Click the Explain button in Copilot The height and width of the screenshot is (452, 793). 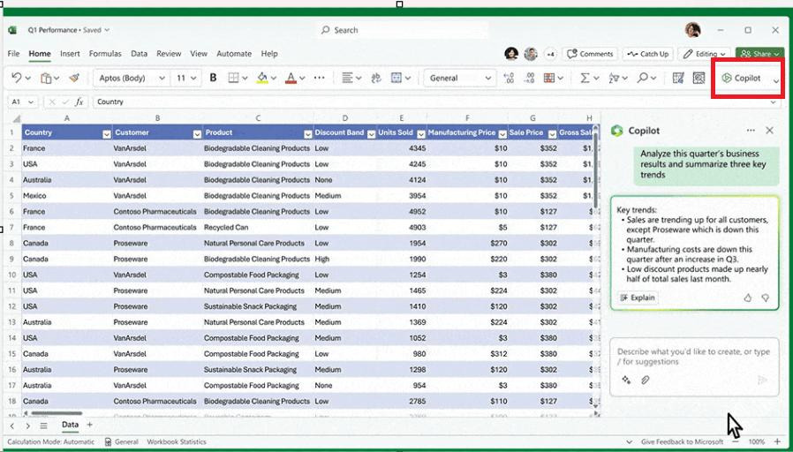638,298
